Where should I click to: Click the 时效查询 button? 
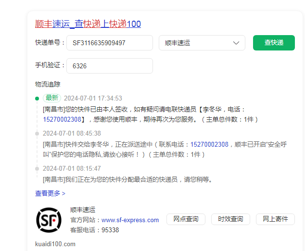coord(230,219)
